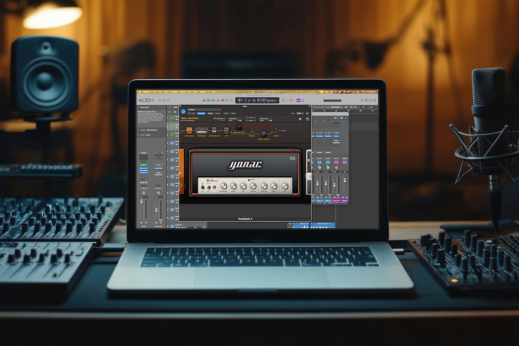Collapse the Quick Help section
The width and height of the screenshot is (519, 346).
coord(138,107)
